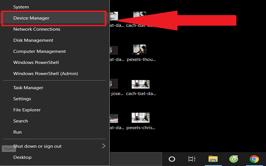The height and width of the screenshot is (166, 266).
Task: Select Run from the menu
Action: [54, 132]
